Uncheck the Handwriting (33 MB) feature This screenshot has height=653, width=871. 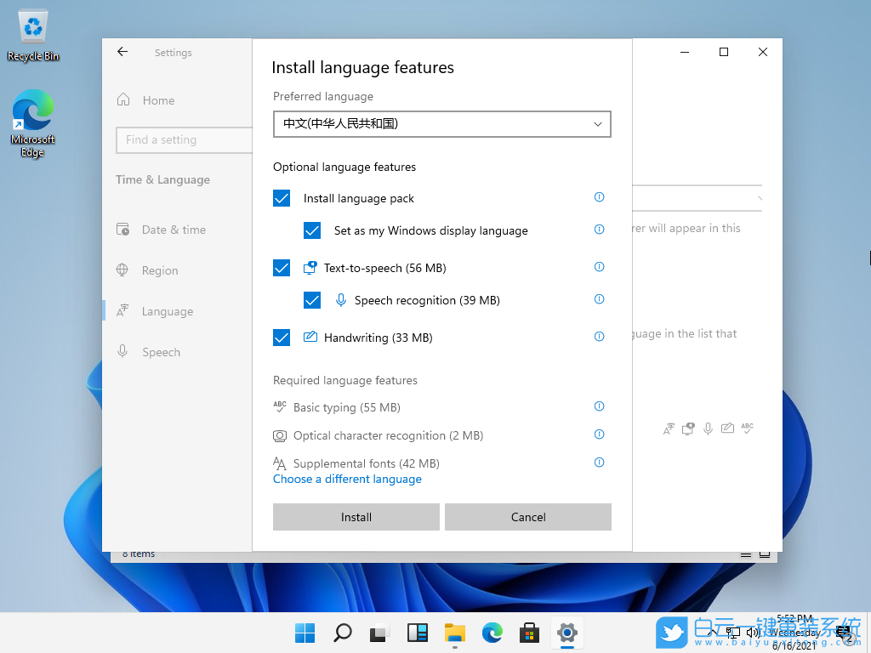coord(282,337)
